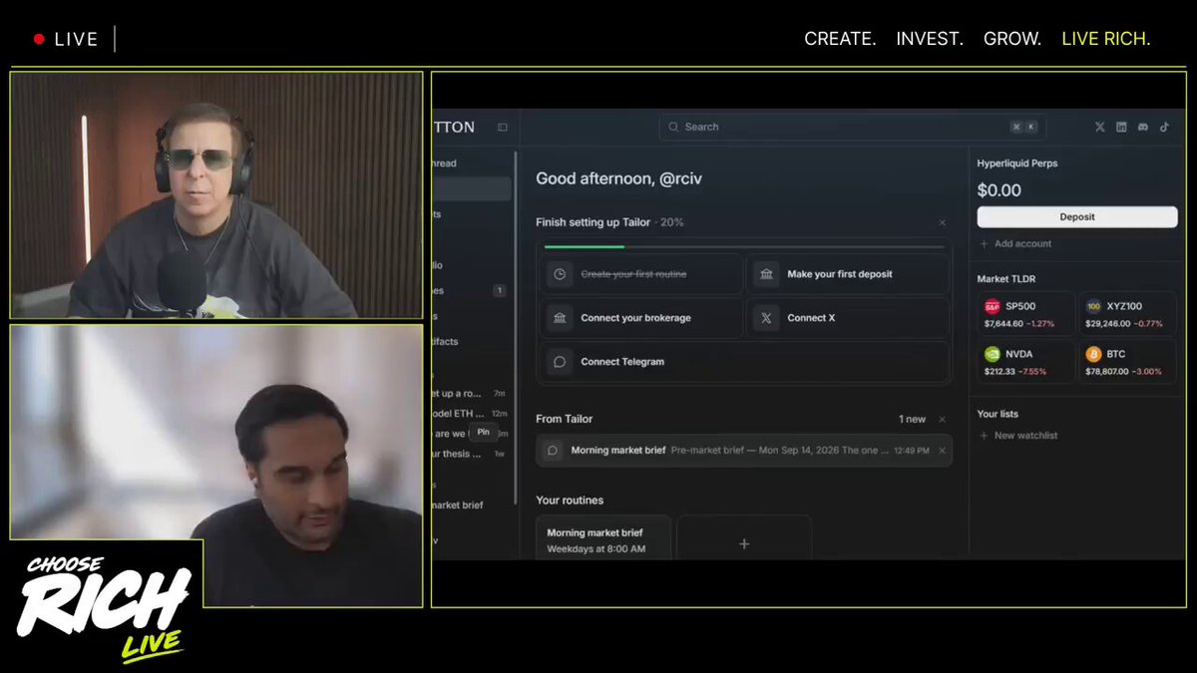Click the $0.00 Hyperliquid Perps balance

click(999, 190)
